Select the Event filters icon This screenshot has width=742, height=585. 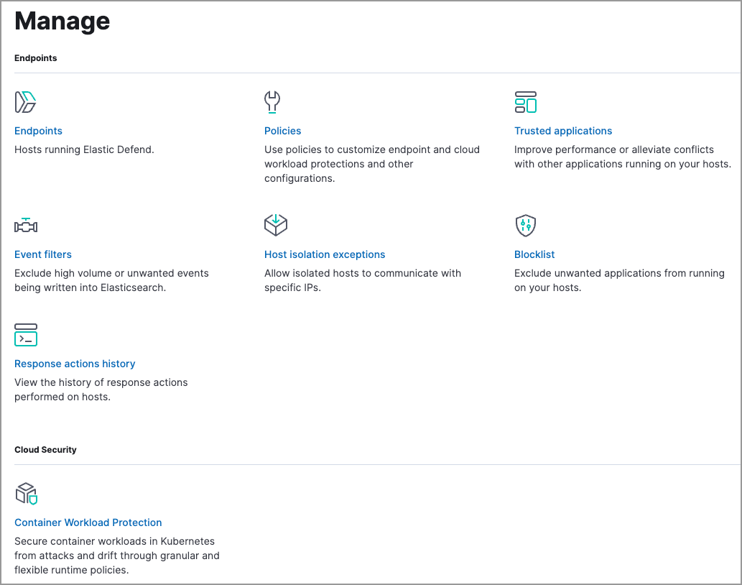coord(26,225)
